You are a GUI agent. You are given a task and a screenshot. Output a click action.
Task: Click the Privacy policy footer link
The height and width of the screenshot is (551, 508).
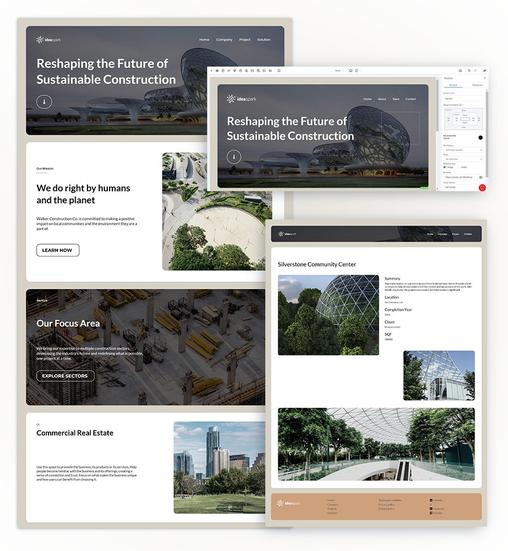point(386,504)
